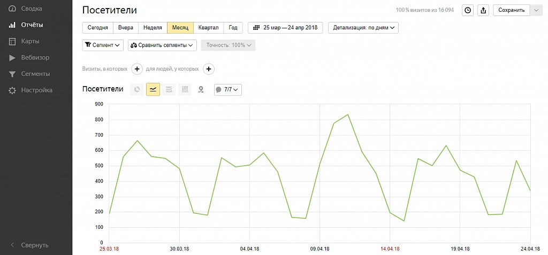Viewport: 548px width, 255px height.
Task: Click the clock history icon
Action: coord(468,10)
